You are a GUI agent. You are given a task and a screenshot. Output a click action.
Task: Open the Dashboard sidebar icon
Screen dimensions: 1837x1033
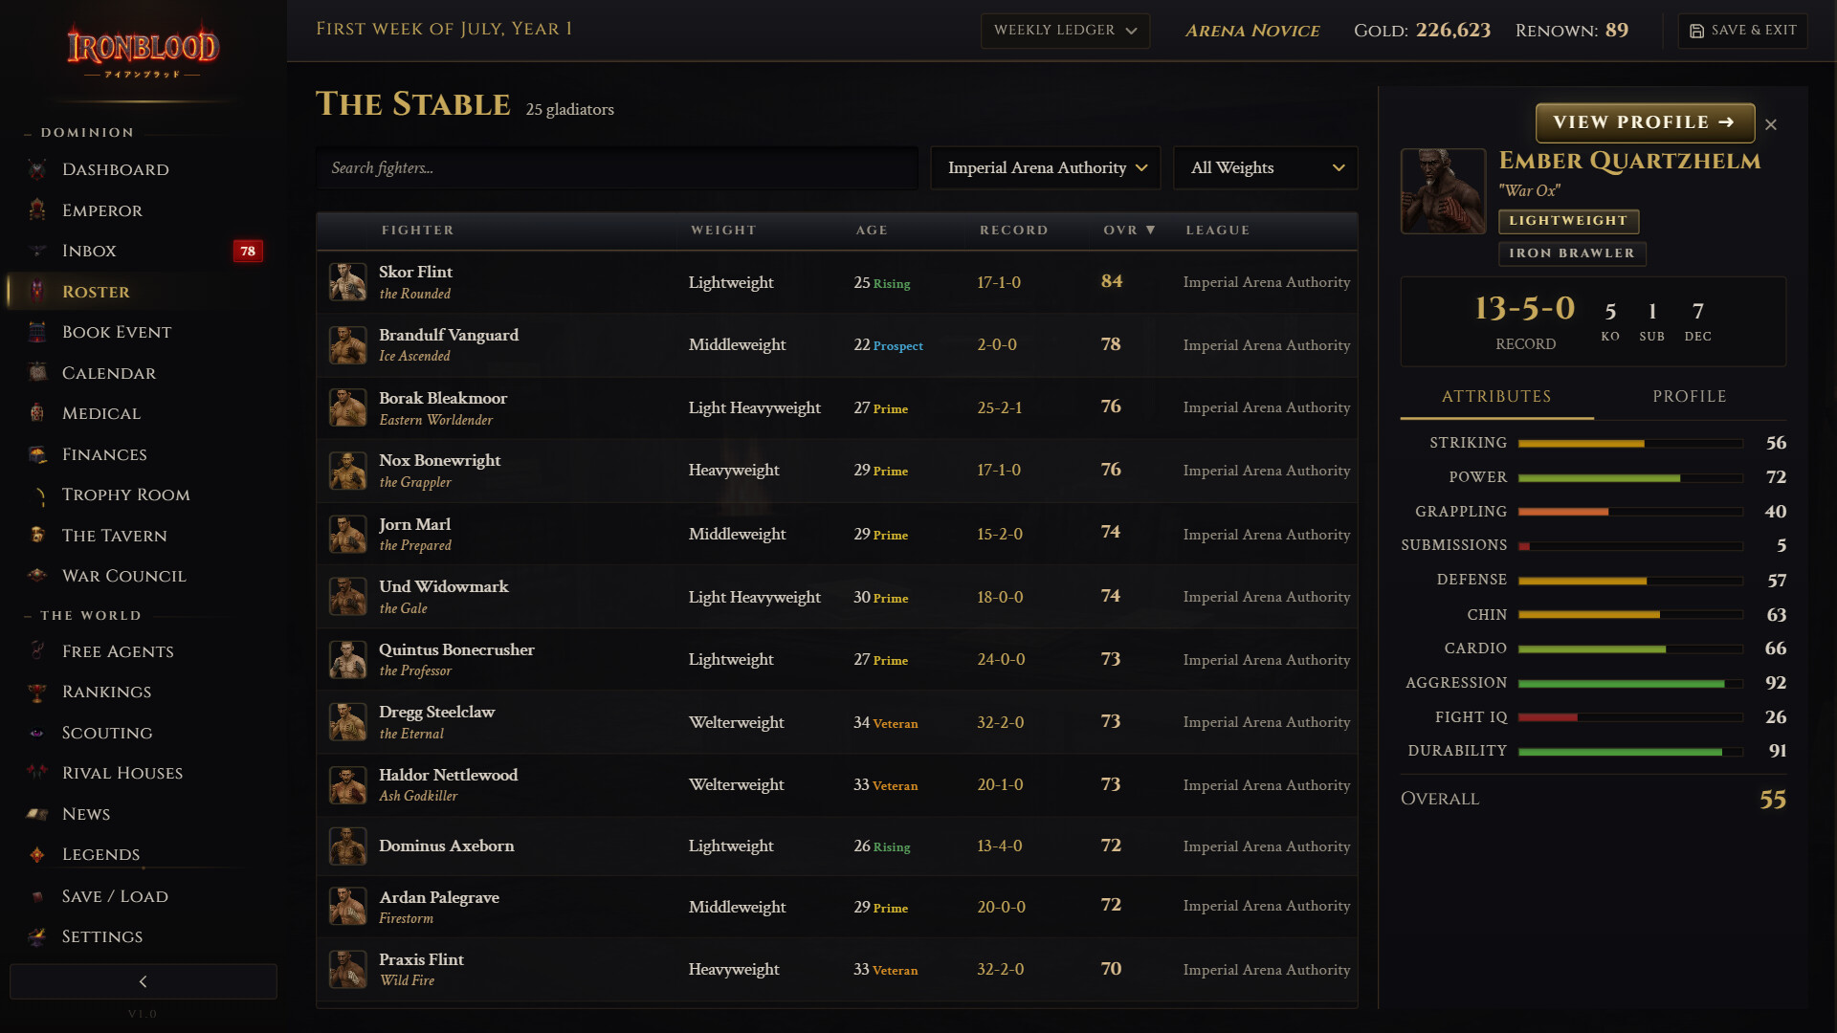point(37,169)
